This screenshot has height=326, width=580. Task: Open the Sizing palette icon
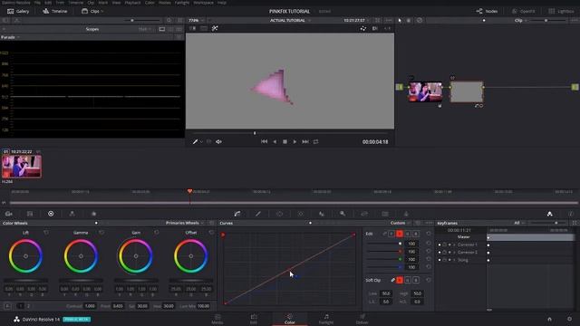(364, 214)
